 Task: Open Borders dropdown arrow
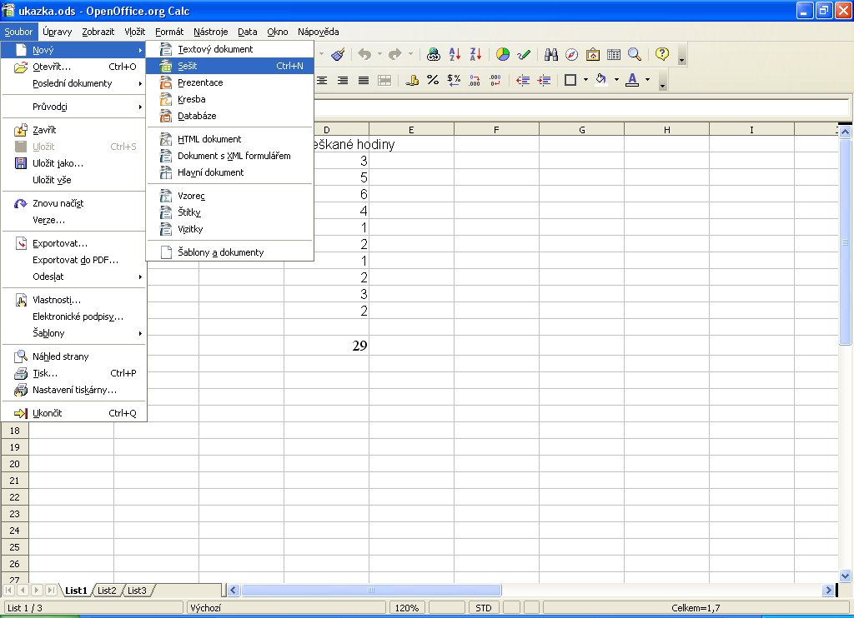tap(585, 80)
